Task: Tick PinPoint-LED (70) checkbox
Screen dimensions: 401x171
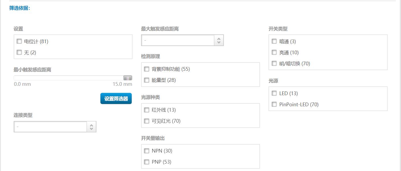Action: pyautogui.click(x=274, y=104)
